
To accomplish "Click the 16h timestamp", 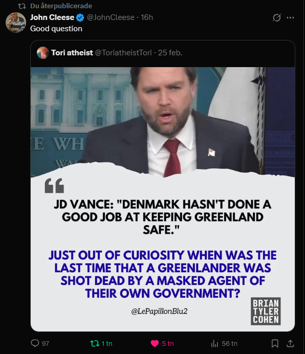I will 147,17.
